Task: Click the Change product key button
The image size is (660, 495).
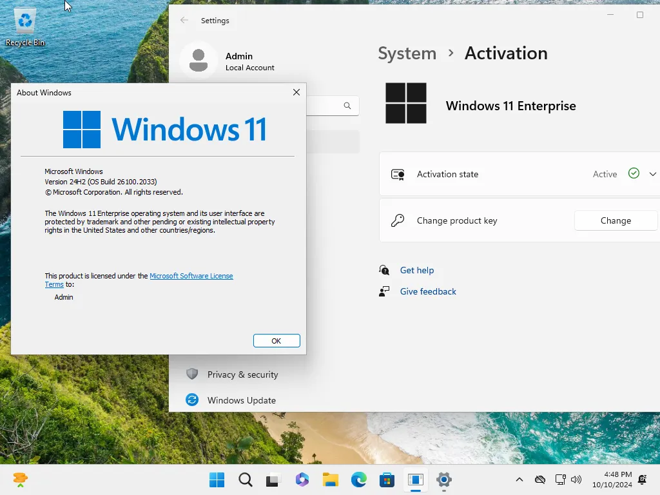Action: [616, 220]
